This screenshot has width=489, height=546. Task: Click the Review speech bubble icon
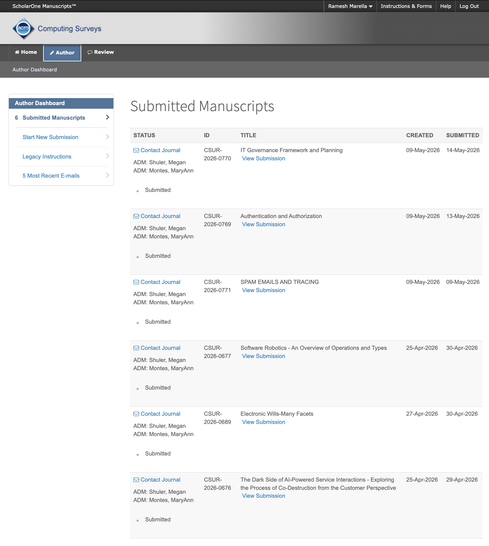pos(90,52)
